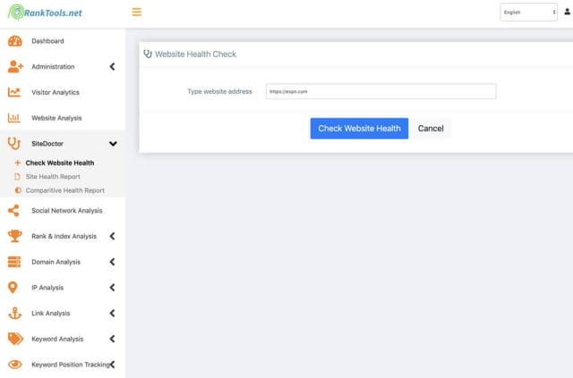The height and width of the screenshot is (378, 573).
Task: Click the Cancel button
Action: (431, 129)
